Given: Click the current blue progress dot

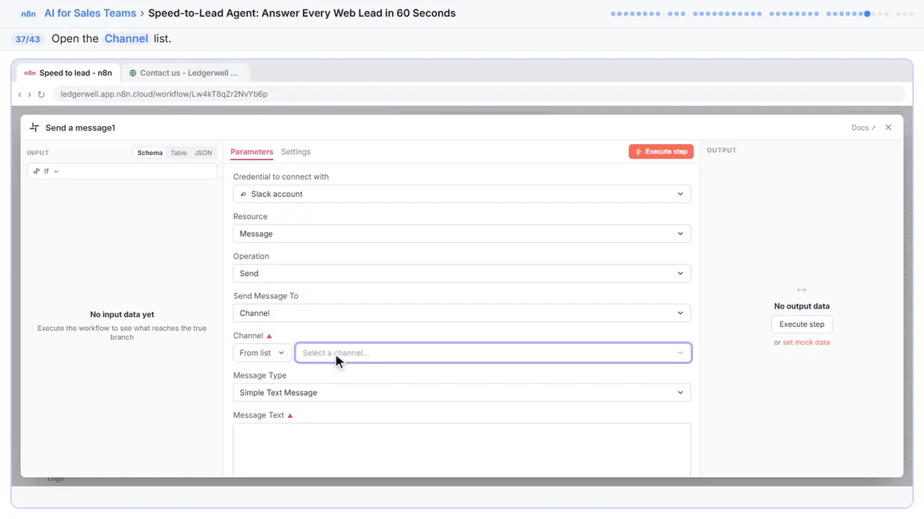Looking at the screenshot, I should 867,13.
